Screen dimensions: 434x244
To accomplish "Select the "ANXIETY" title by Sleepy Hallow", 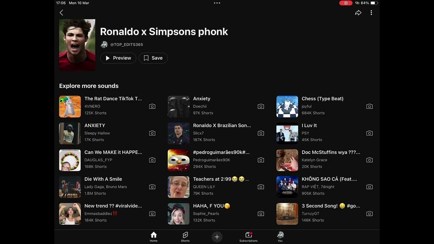I will 95,125.
